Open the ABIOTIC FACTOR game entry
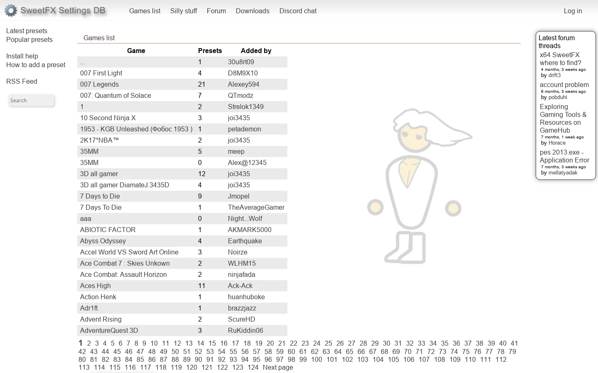 (108, 230)
